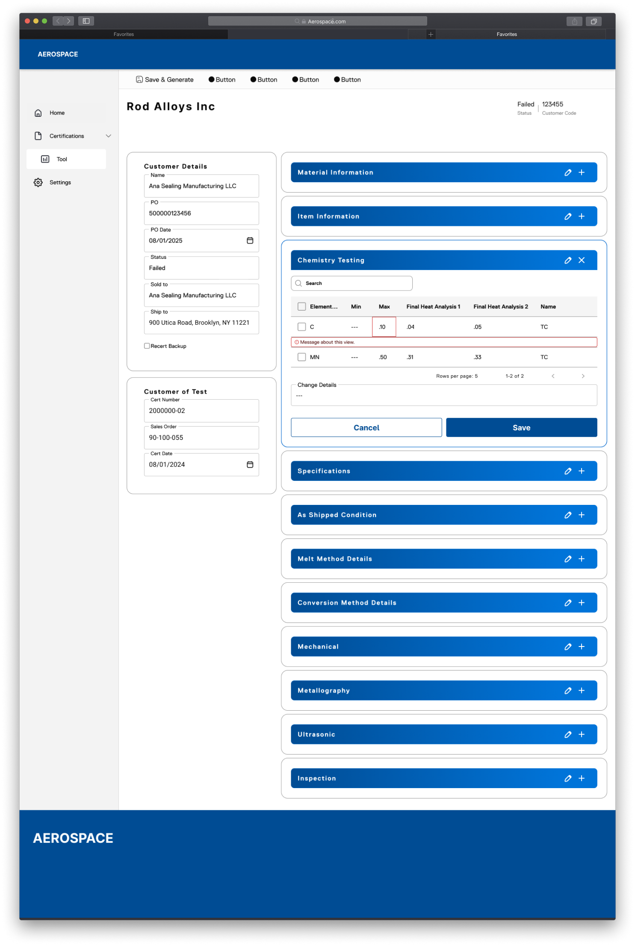
Task: Edit Melt Method Details pencil icon
Action: [567, 559]
